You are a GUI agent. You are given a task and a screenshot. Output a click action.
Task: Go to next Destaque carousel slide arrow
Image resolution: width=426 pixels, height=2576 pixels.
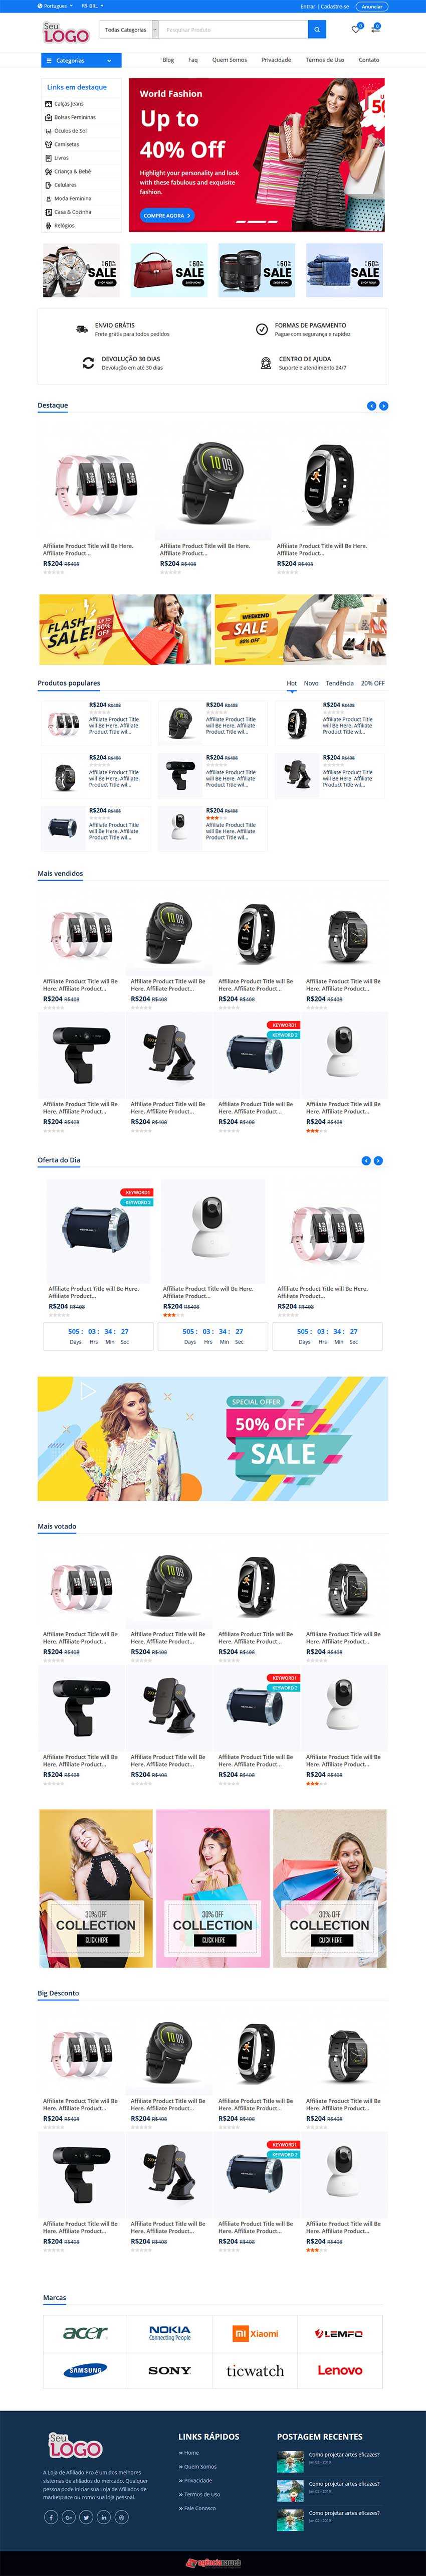click(383, 406)
